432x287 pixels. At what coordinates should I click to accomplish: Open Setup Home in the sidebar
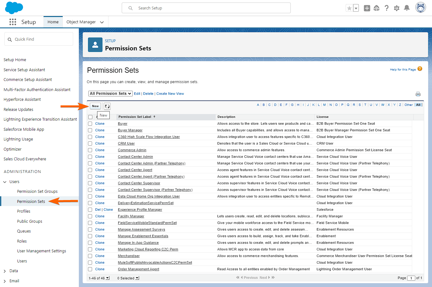[15, 60]
